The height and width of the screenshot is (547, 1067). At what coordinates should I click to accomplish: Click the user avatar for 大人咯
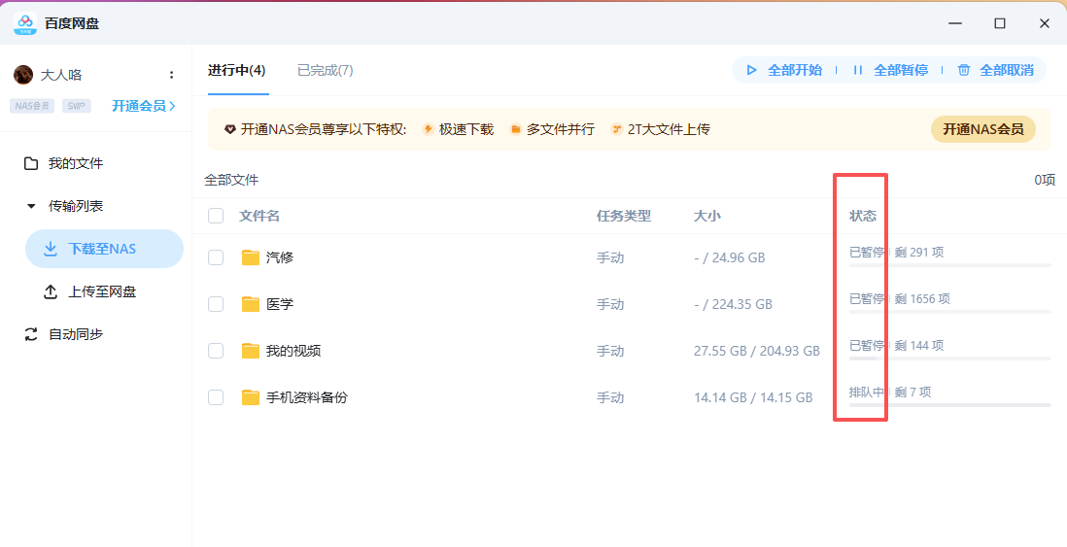pyautogui.click(x=23, y=75)
